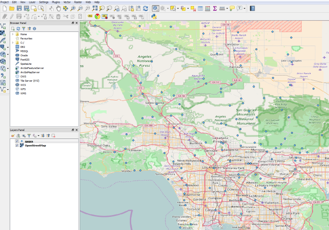The height and width of the screenshot is (230, 329).
Task: Activate the Zoom Out magnifier tool
Action: coord(80,8)
